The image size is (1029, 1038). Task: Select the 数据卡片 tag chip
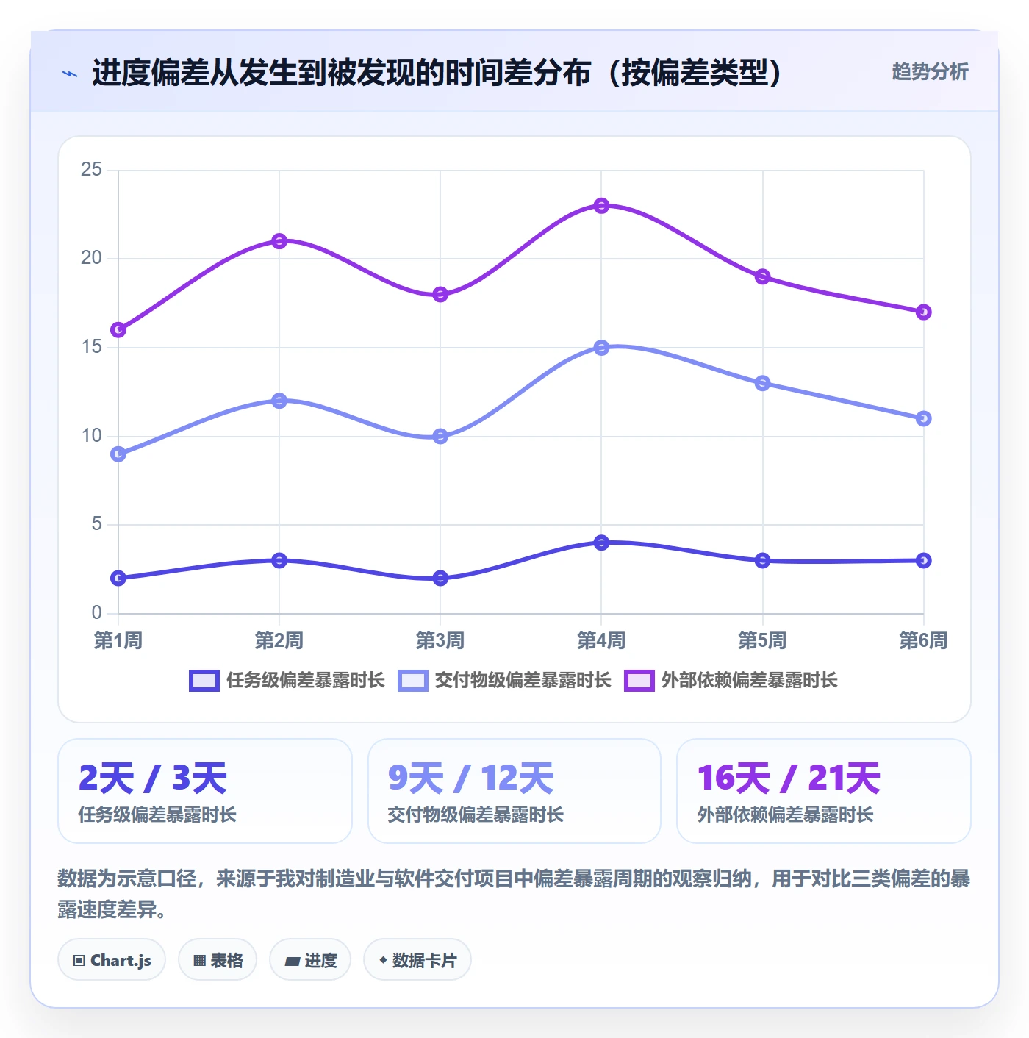[417, 960]
